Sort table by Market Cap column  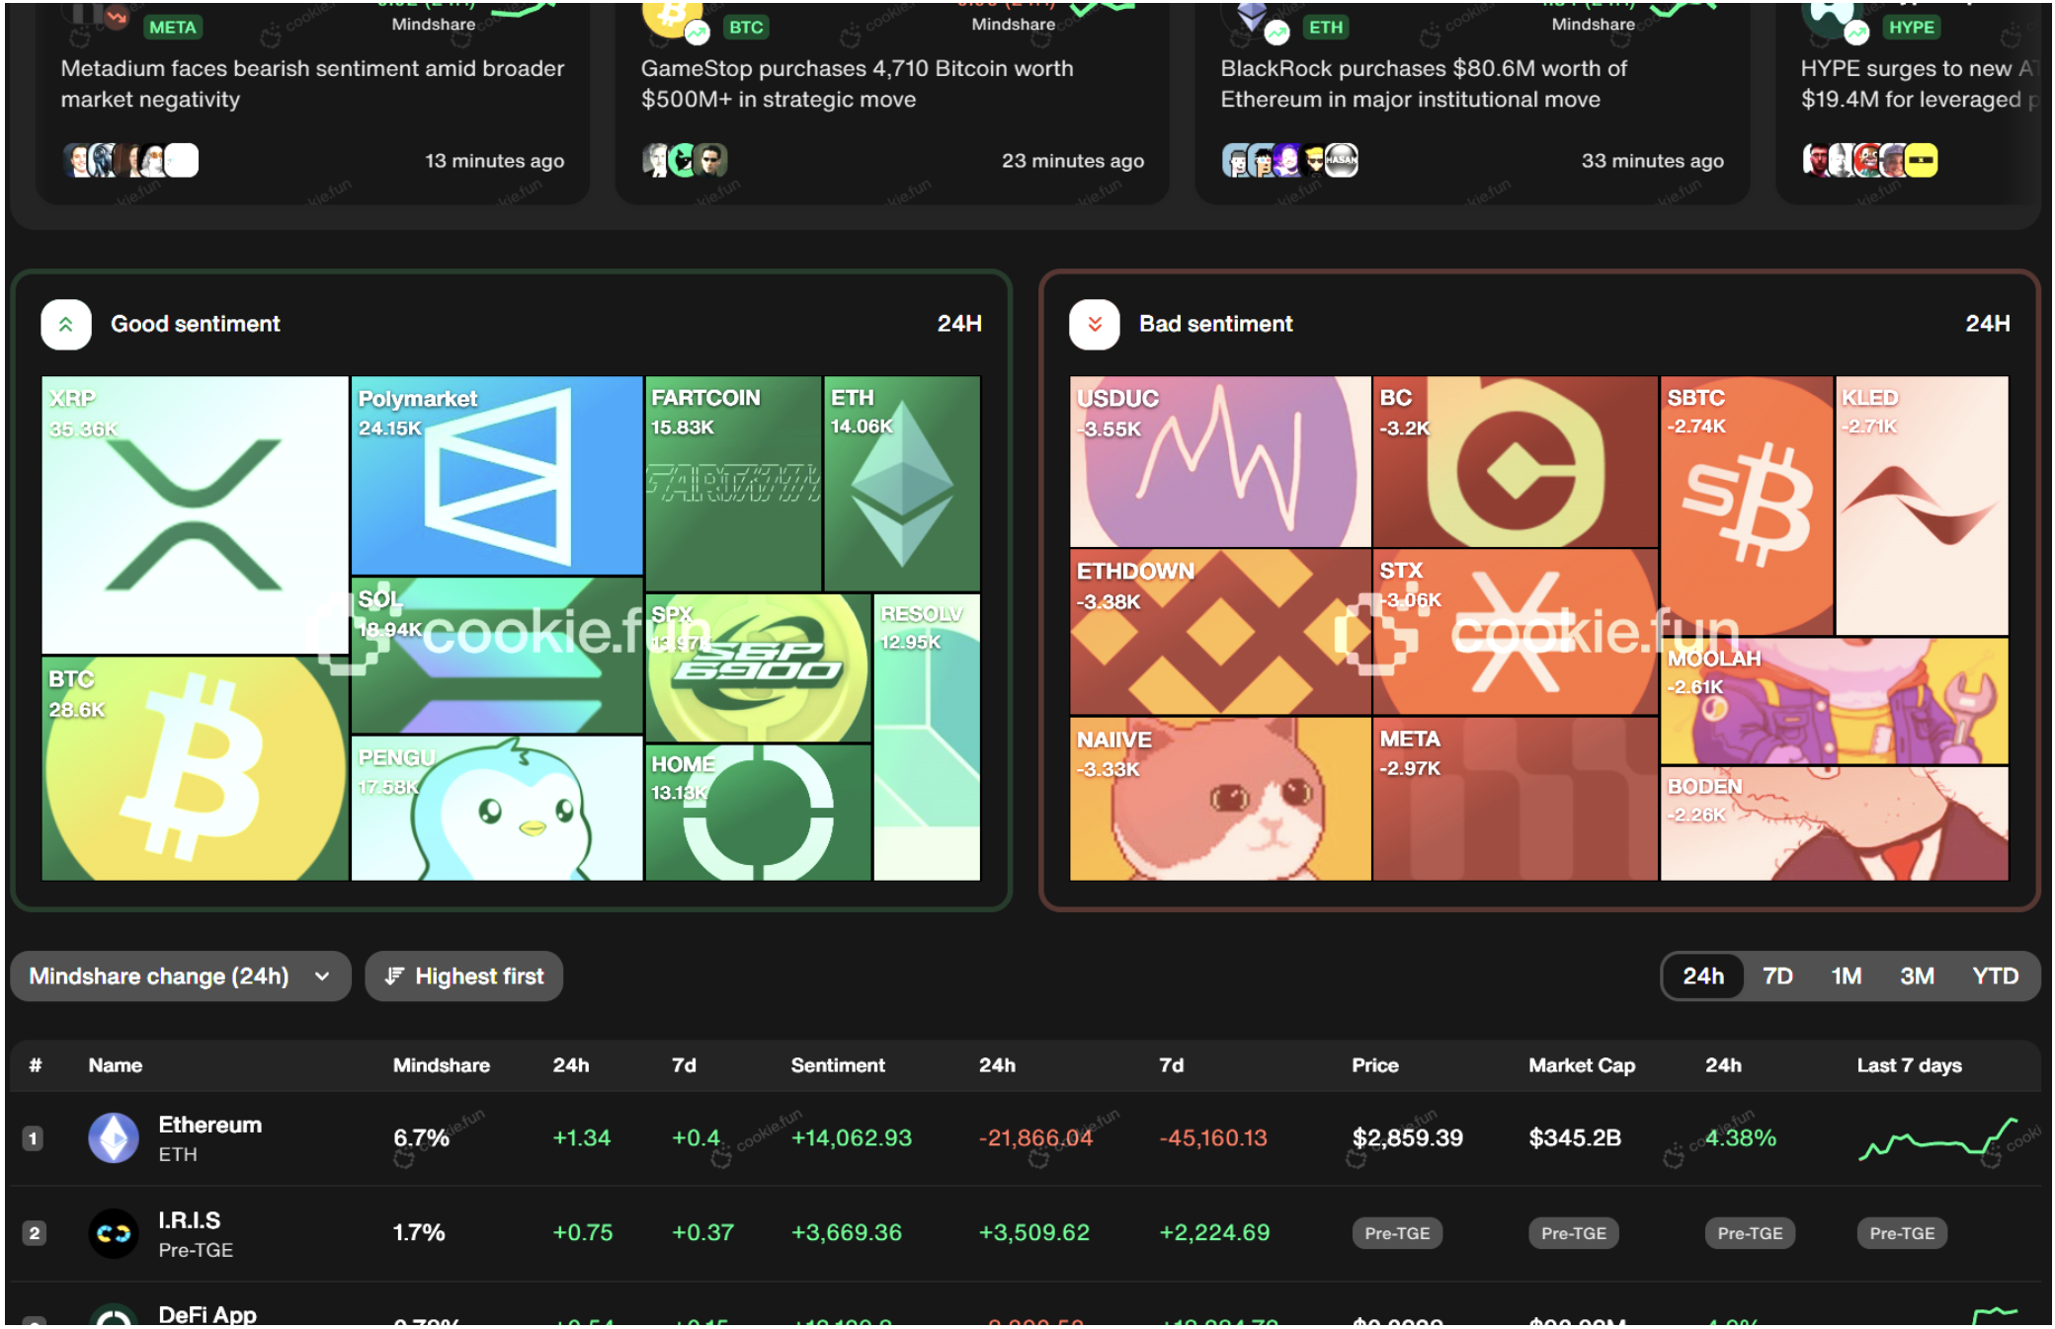point(1581,1065)
